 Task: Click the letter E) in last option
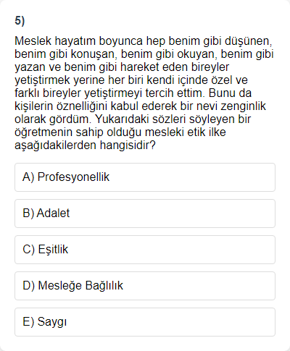28,322
